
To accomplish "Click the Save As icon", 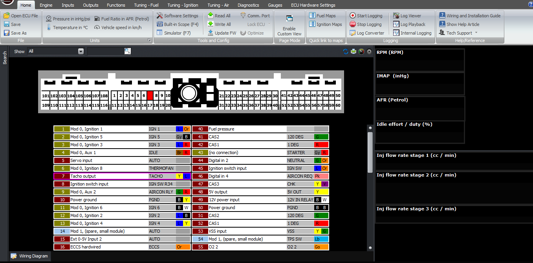I will coord(7,33).
